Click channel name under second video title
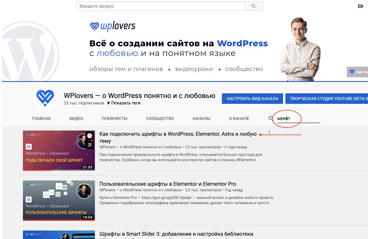 click(140, 190)
